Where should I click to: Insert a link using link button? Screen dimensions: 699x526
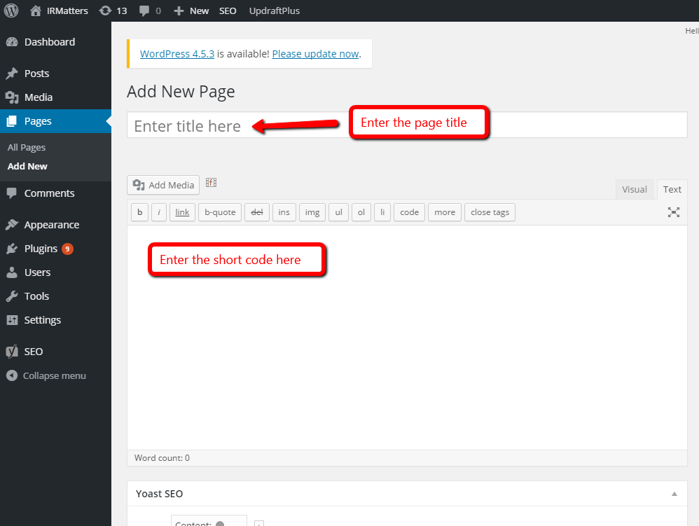(x=182, y=212)
